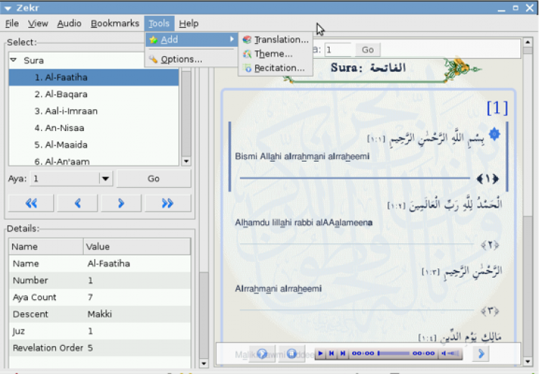Click the wrench icon beside Options
The image size is (539, 374).
154,59
